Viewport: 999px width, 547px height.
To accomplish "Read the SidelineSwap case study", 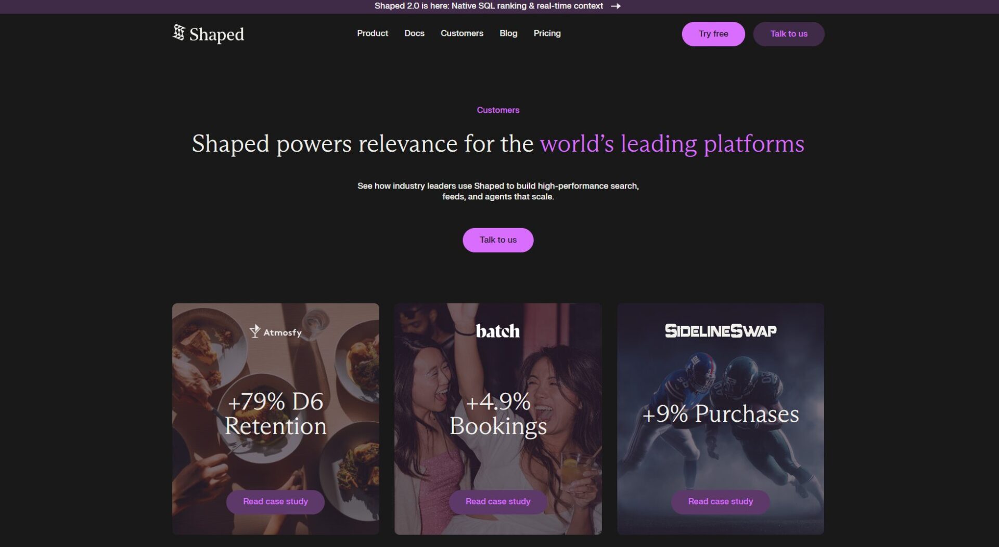I will point(720,502).
